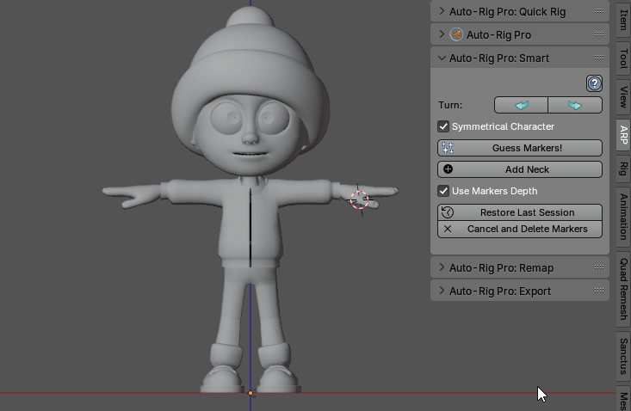Screen dimensions: 631x411
Task: Switch to the Tool sidebar tab
Action: [623, 58]
